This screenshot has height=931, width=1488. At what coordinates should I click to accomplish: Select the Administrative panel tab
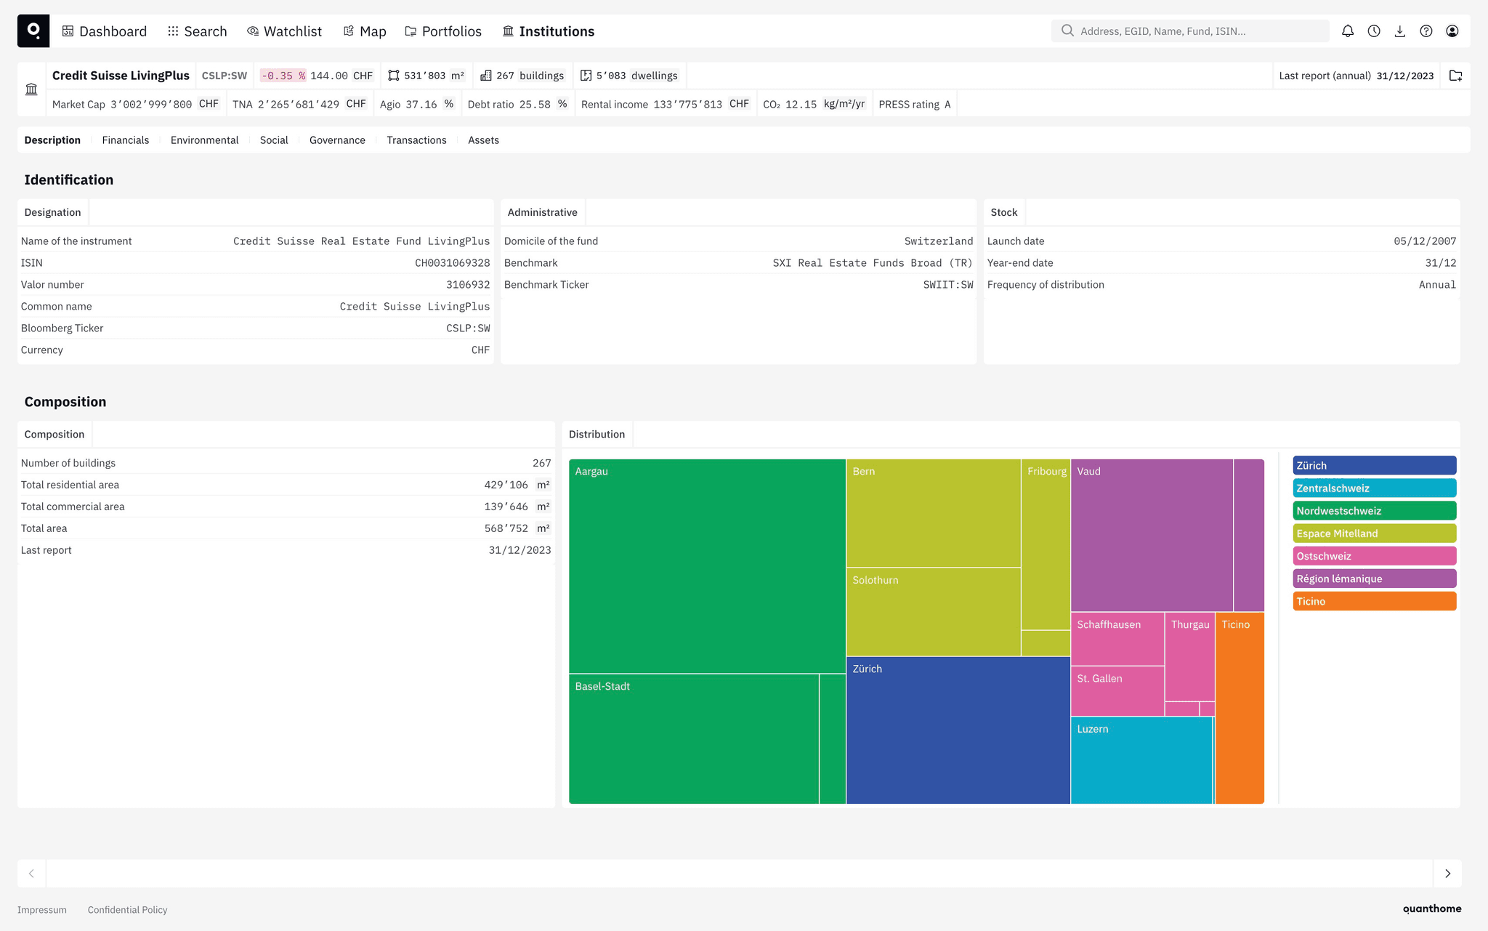[543, 212]
